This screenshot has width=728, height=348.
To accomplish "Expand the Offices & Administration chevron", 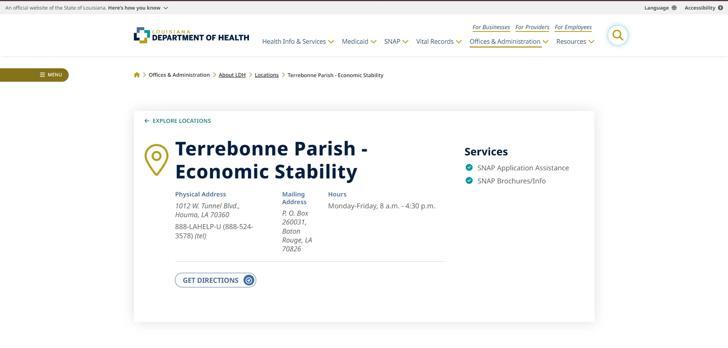I will coord(545,42).
